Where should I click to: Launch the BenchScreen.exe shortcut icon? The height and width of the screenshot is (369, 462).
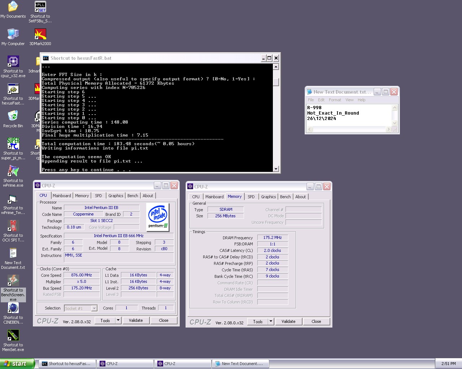13,280
